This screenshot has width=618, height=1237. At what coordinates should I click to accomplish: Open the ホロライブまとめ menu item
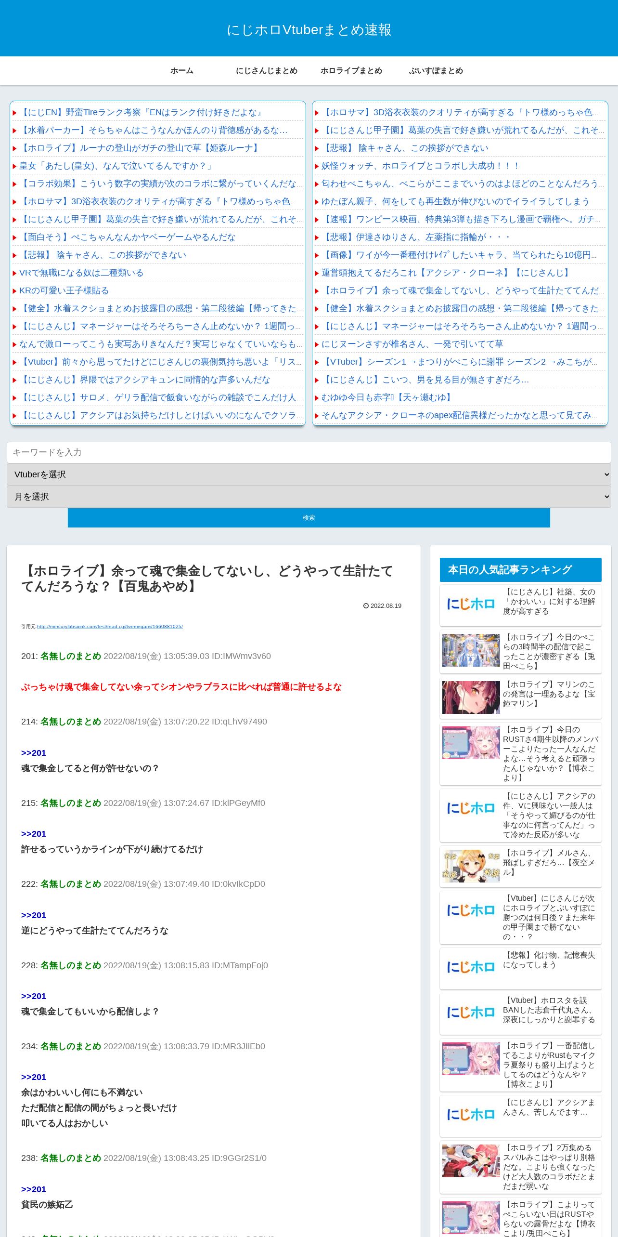tap(351, 71)
